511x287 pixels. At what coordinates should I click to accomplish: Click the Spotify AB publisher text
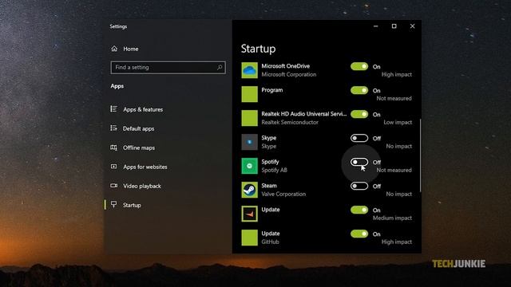coord(274,170)
